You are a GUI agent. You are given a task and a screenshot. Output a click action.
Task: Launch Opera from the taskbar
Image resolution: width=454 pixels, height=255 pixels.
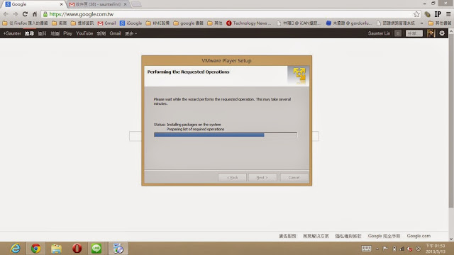point(77,249)
